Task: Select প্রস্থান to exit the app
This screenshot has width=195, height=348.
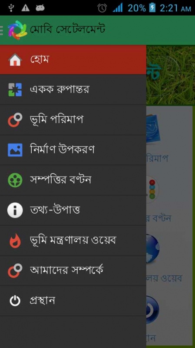Action: click(x=73, y=301)
